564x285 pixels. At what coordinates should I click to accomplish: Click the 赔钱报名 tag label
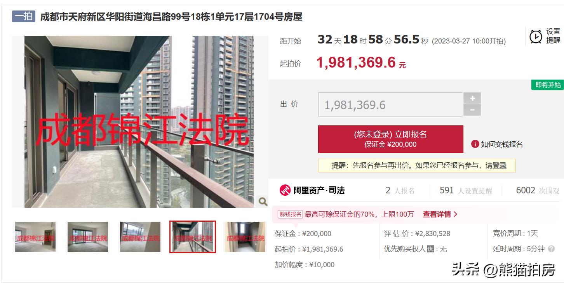290,214
